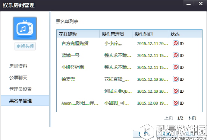Click the 更换头像 button
Image resolution: width=207 pixels, height=140 pixels.
pos(25,46)
